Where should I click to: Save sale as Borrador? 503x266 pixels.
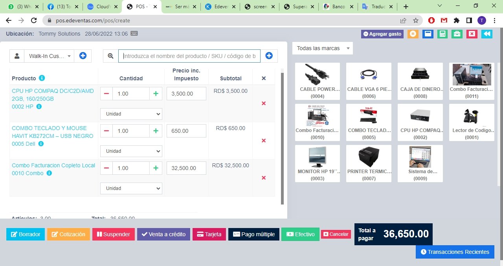(x=26, y=234)
